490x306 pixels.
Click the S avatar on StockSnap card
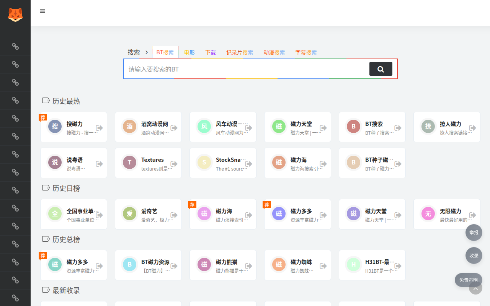point(204,163)
